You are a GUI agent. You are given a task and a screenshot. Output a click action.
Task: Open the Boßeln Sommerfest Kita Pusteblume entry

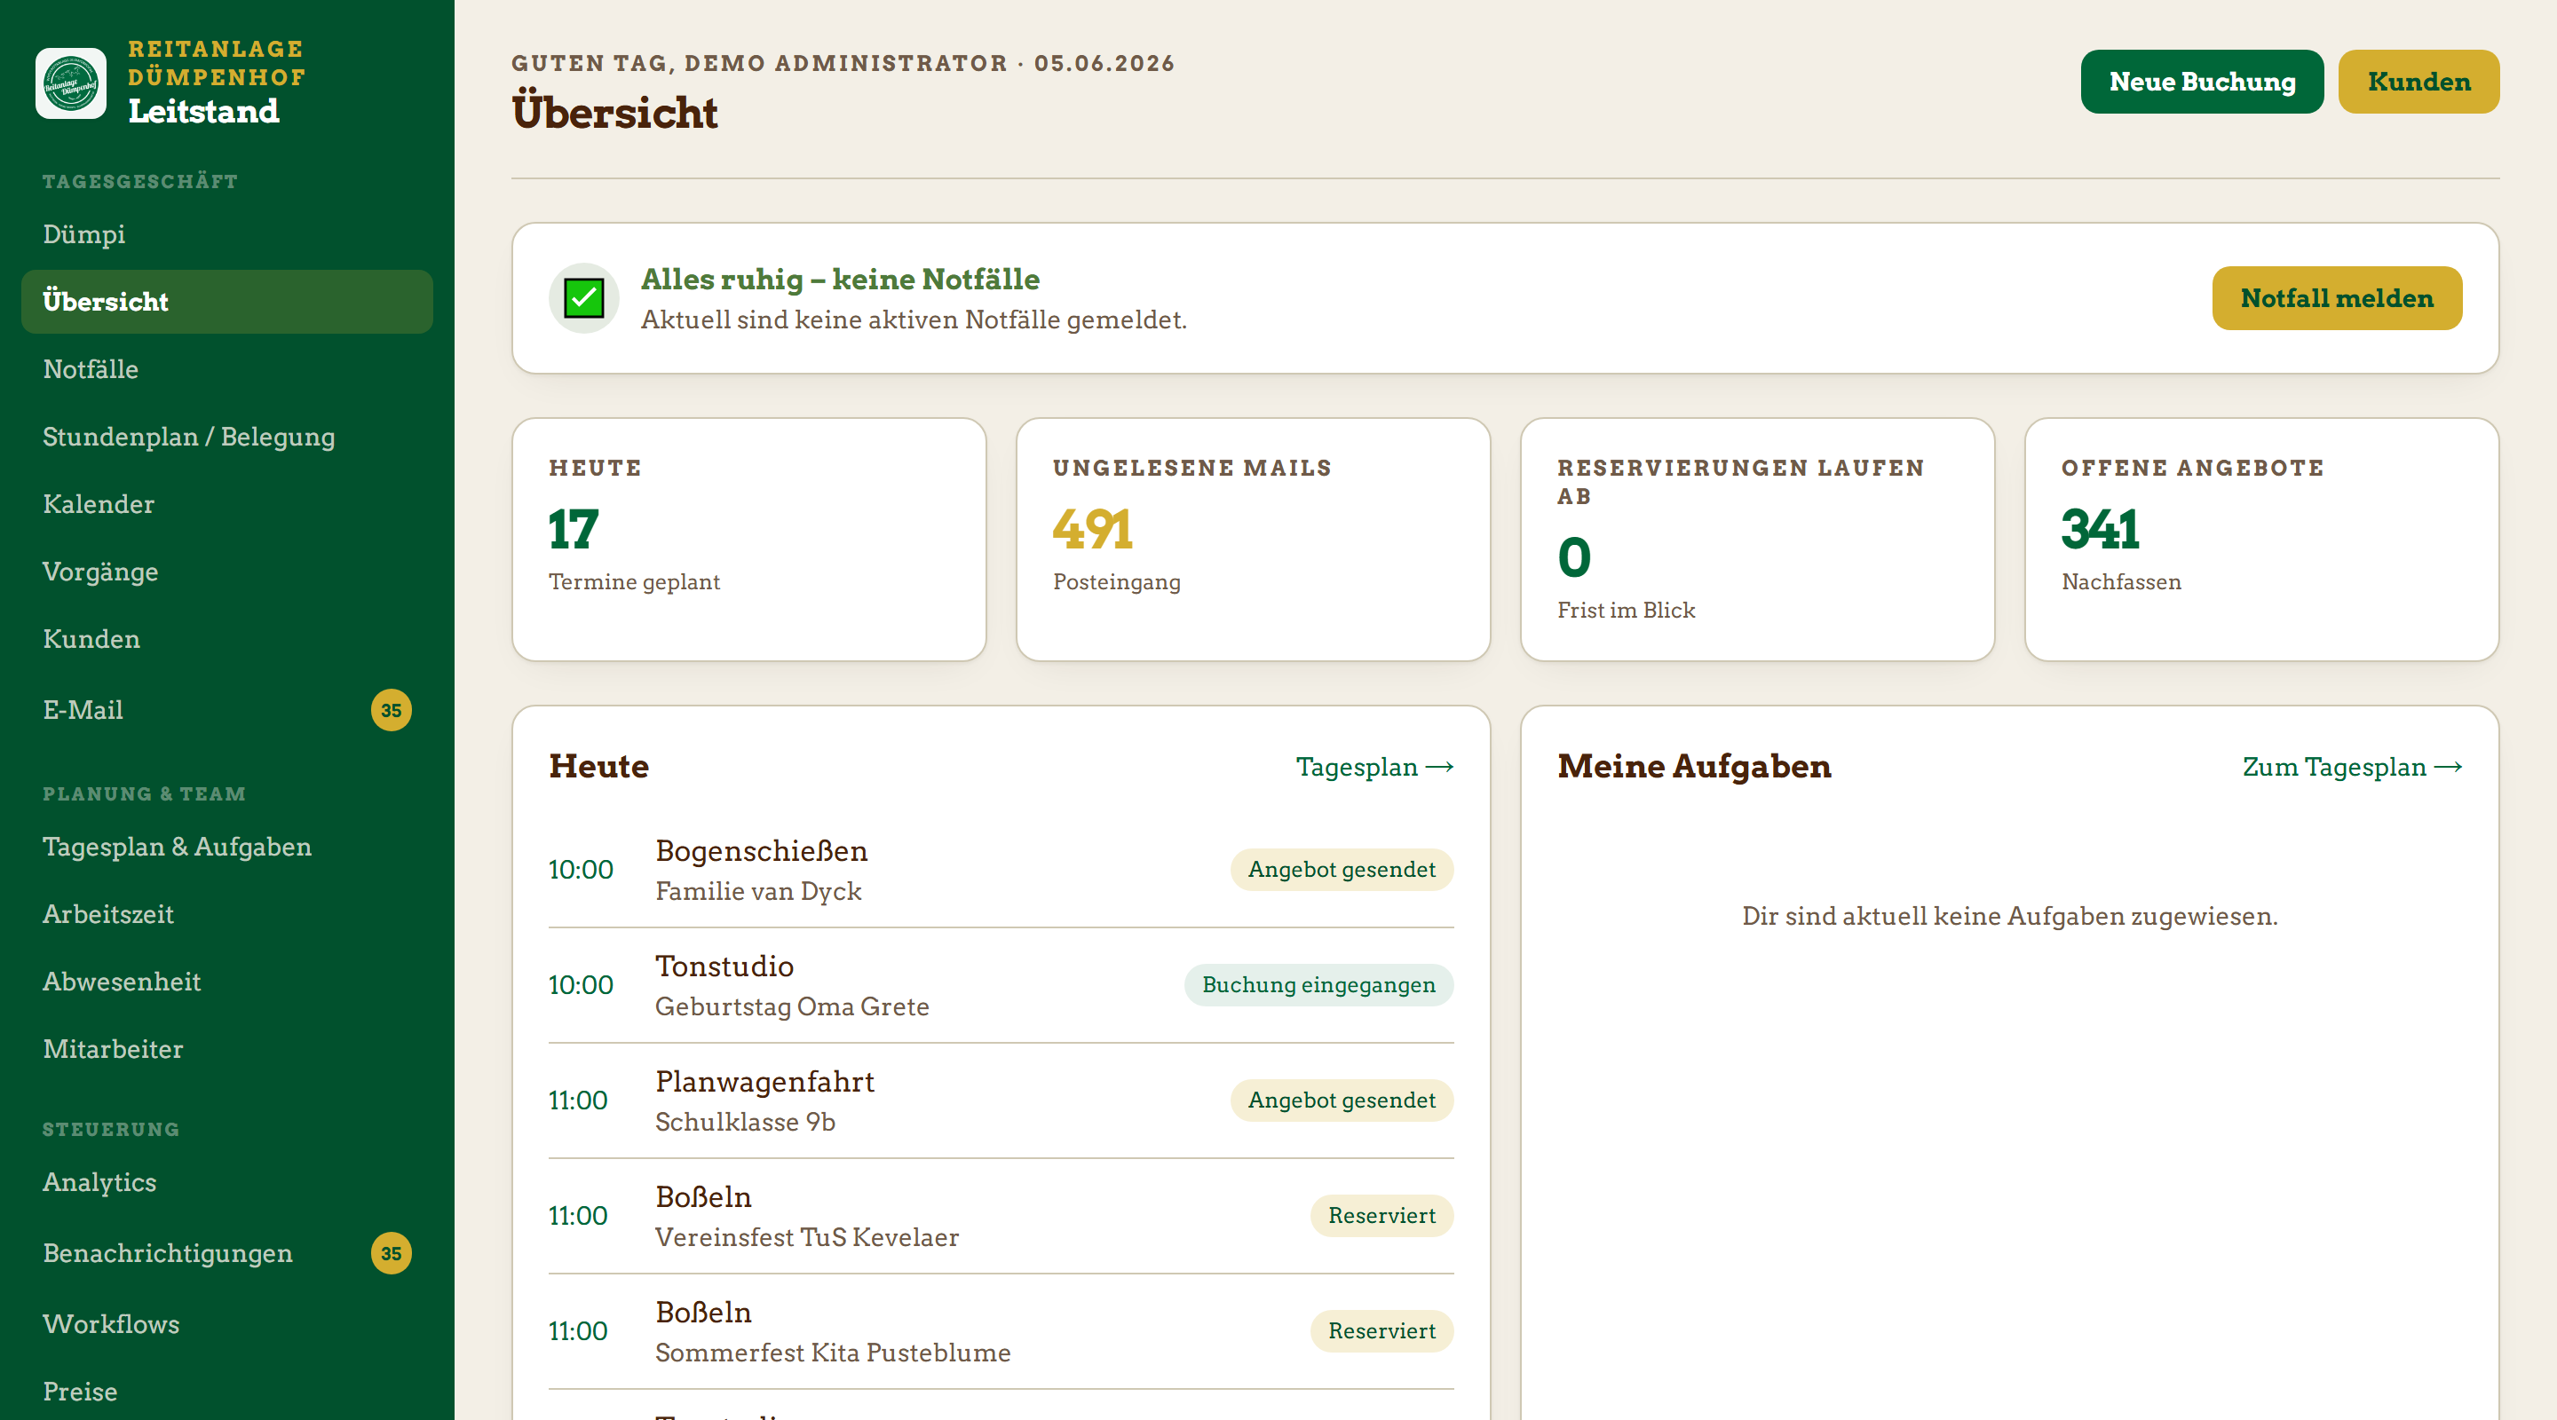[x=1001, y=1330]
